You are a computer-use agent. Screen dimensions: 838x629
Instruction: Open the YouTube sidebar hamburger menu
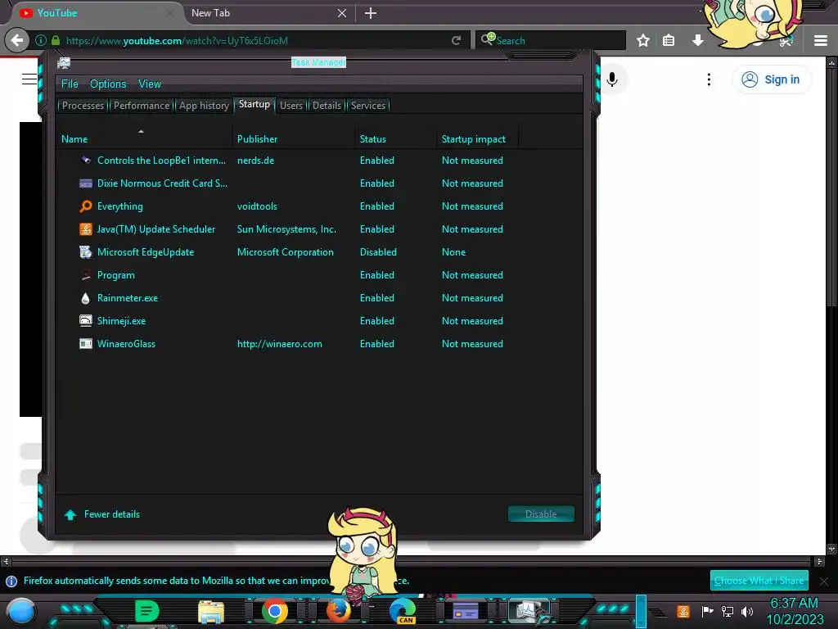point(29,79)
